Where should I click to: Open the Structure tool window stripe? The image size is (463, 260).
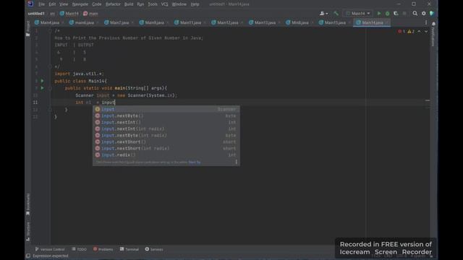[x=28, y=231]
